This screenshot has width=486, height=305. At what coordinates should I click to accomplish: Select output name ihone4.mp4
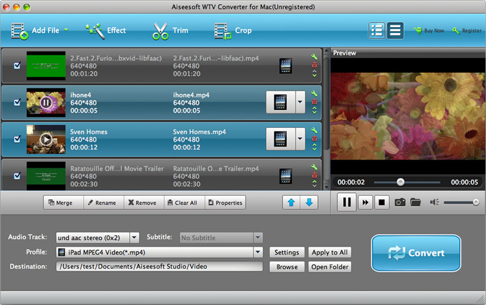pyautogui.click(x=191, y=95)
